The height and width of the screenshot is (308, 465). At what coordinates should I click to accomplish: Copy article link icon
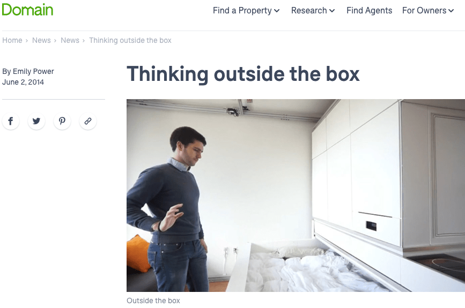click(x=88, y=121)
